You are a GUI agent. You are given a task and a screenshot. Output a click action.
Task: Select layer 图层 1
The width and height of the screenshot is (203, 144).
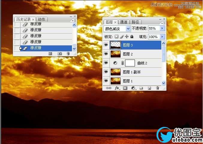136,81
